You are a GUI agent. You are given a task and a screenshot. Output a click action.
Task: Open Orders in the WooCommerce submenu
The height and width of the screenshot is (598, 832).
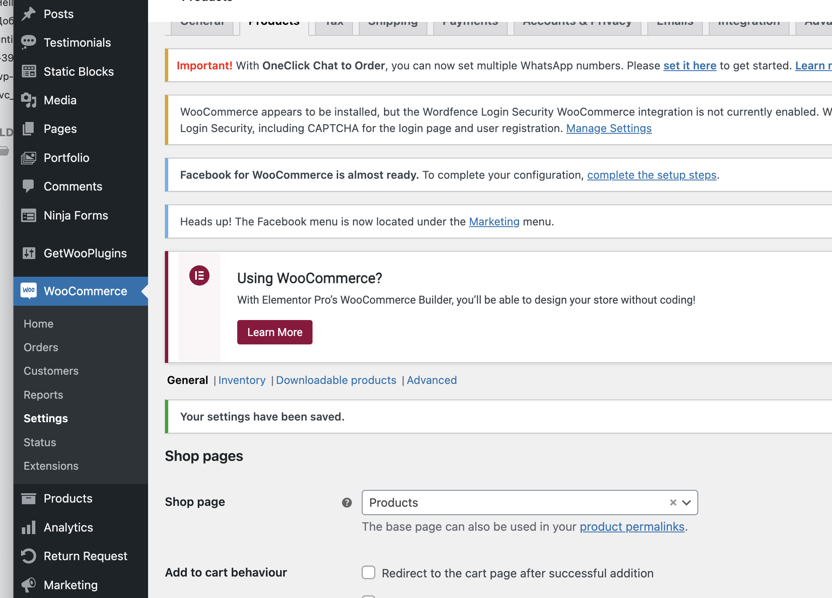point(41,347)
